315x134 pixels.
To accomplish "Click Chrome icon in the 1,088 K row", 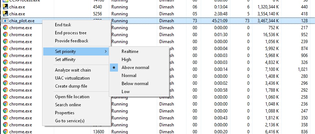I will (5, 111).
